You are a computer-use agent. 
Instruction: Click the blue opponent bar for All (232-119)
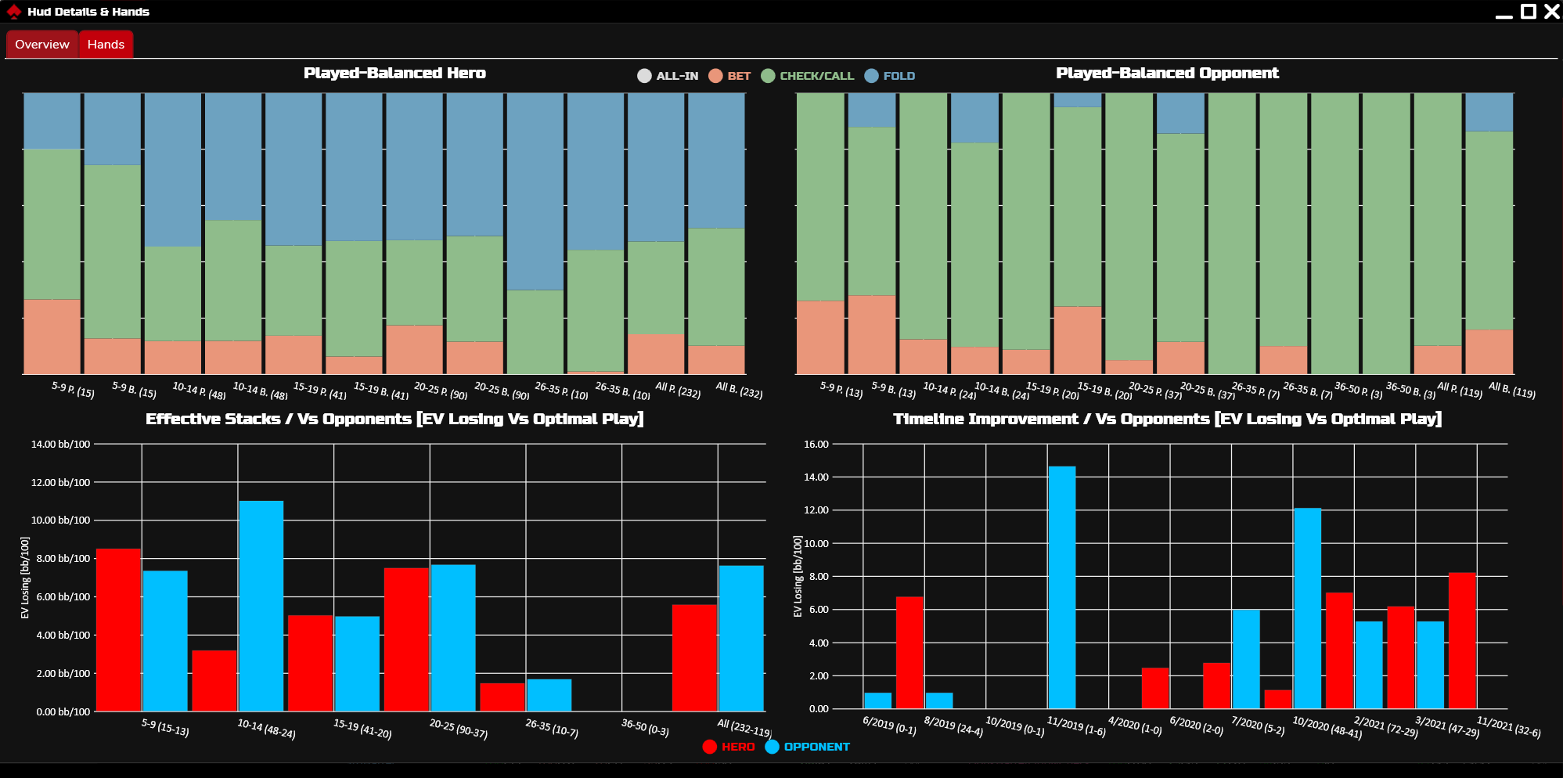741,639
